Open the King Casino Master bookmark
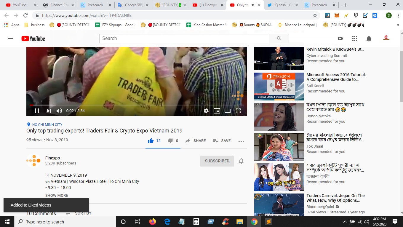The width and height of the screenshot is (403, 227). point(207,25)
